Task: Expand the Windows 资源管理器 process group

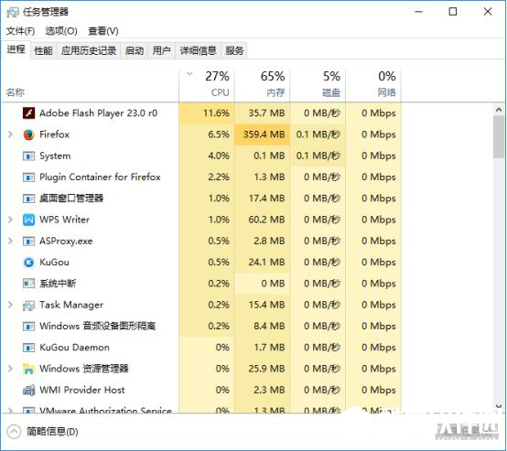Action: pos(10,369)
